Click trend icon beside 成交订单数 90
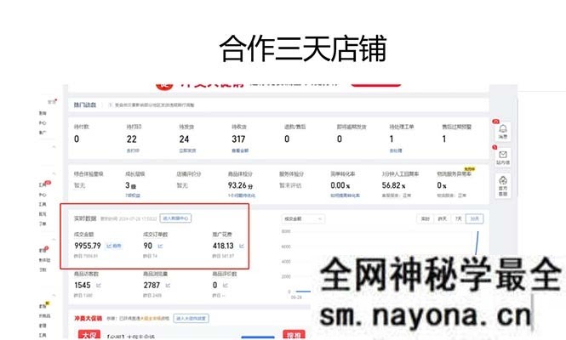 click(160, 246)
